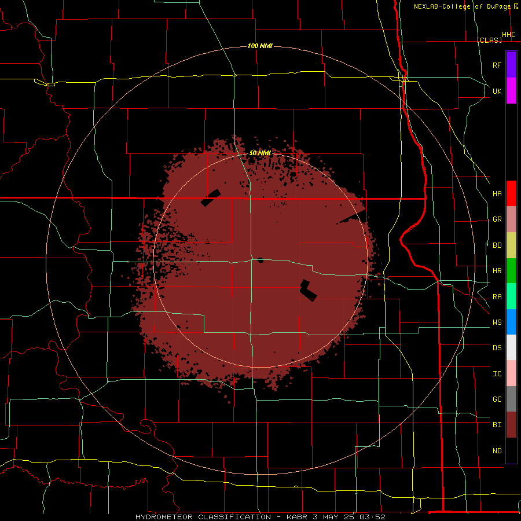The height and width of the screenshot is (521, 521).
Task: Click the WS legend label
Action: coord(497,322)
